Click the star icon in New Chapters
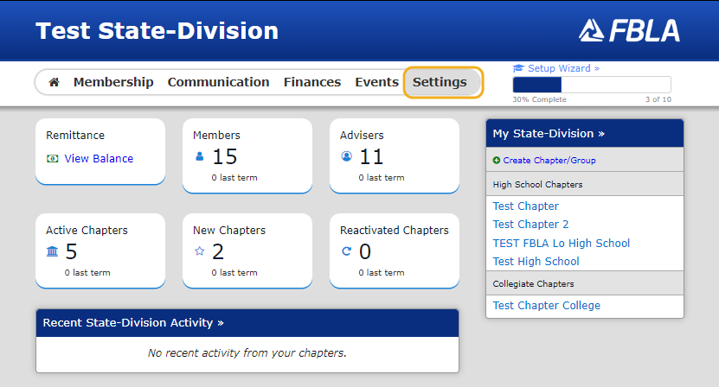The width and height of the screenshot is (719, 387). tap(200, 251)
